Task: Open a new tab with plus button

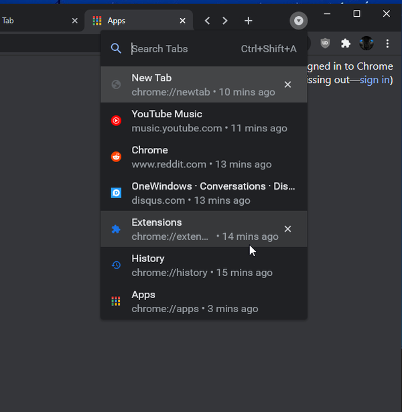Action: 249,21
